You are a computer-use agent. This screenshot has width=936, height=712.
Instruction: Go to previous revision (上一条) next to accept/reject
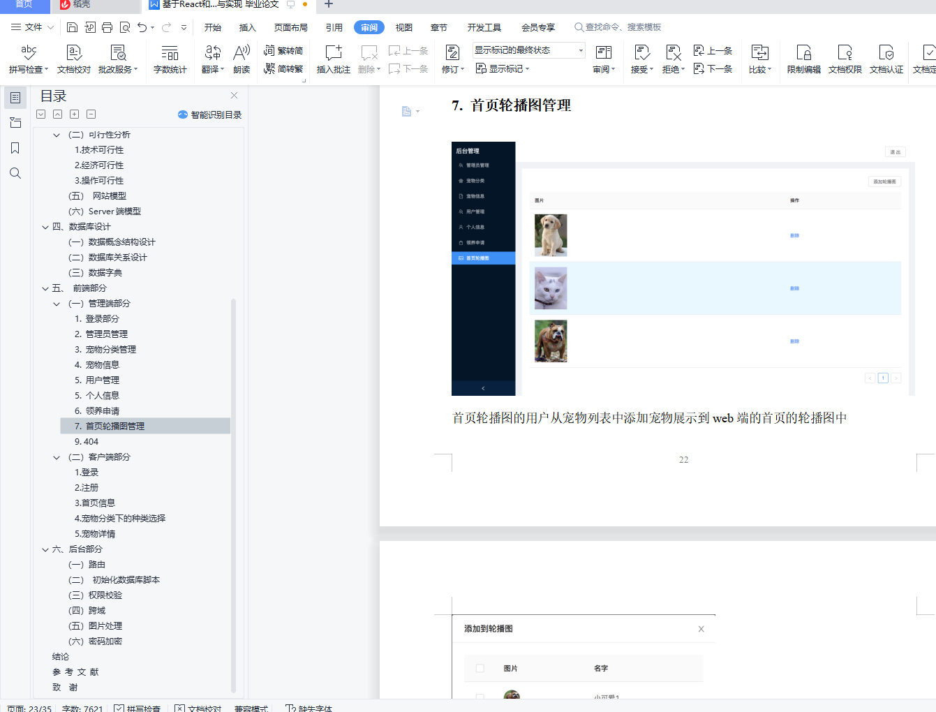point(713,50)
